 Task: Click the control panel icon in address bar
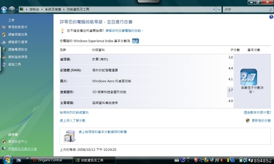[21, 9]
